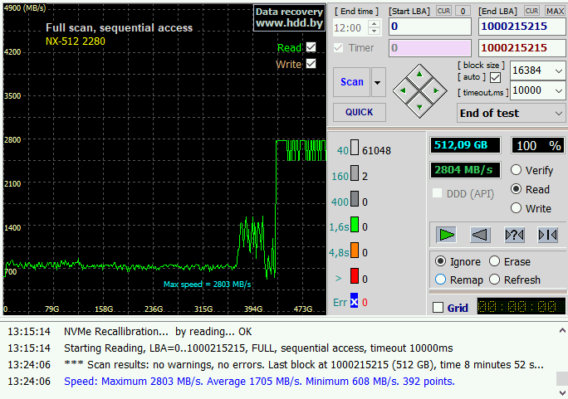The height and width of the screenshot is (399, 568).
Task: Toggle the DDD (API) checkbox
Action: click(438, 193)
